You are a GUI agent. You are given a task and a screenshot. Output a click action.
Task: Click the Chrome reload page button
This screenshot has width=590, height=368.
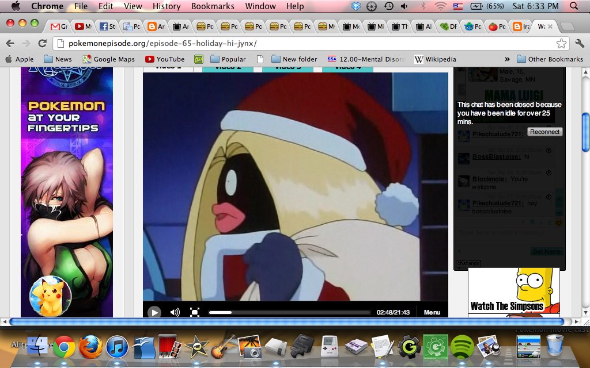[x=43, y=43]
